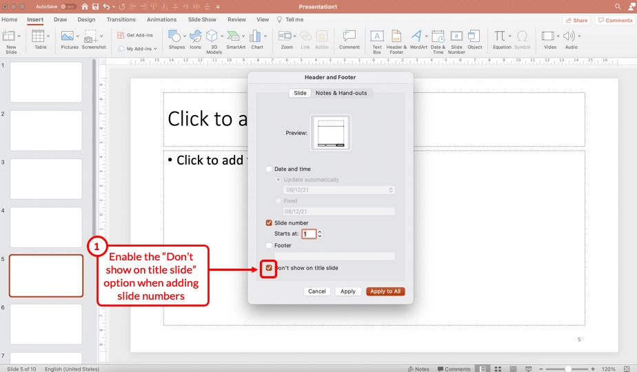Open the Comments button at top right
The height and width of the screenshot is (372, 637).
[615, 20]
